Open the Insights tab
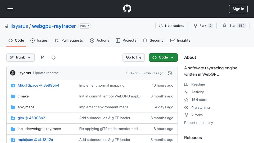The width and height of the screenshot is (254, 143). click(x=180, y=40)
